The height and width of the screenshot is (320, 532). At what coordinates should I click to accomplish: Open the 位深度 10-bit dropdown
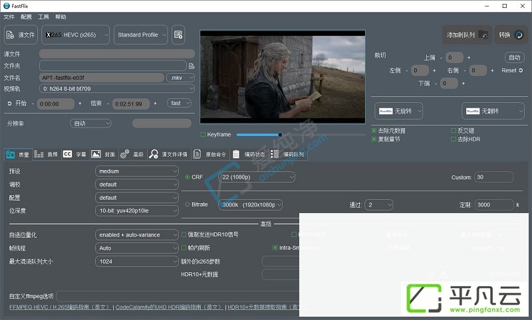pyautogui.click(x=137, y=210)
